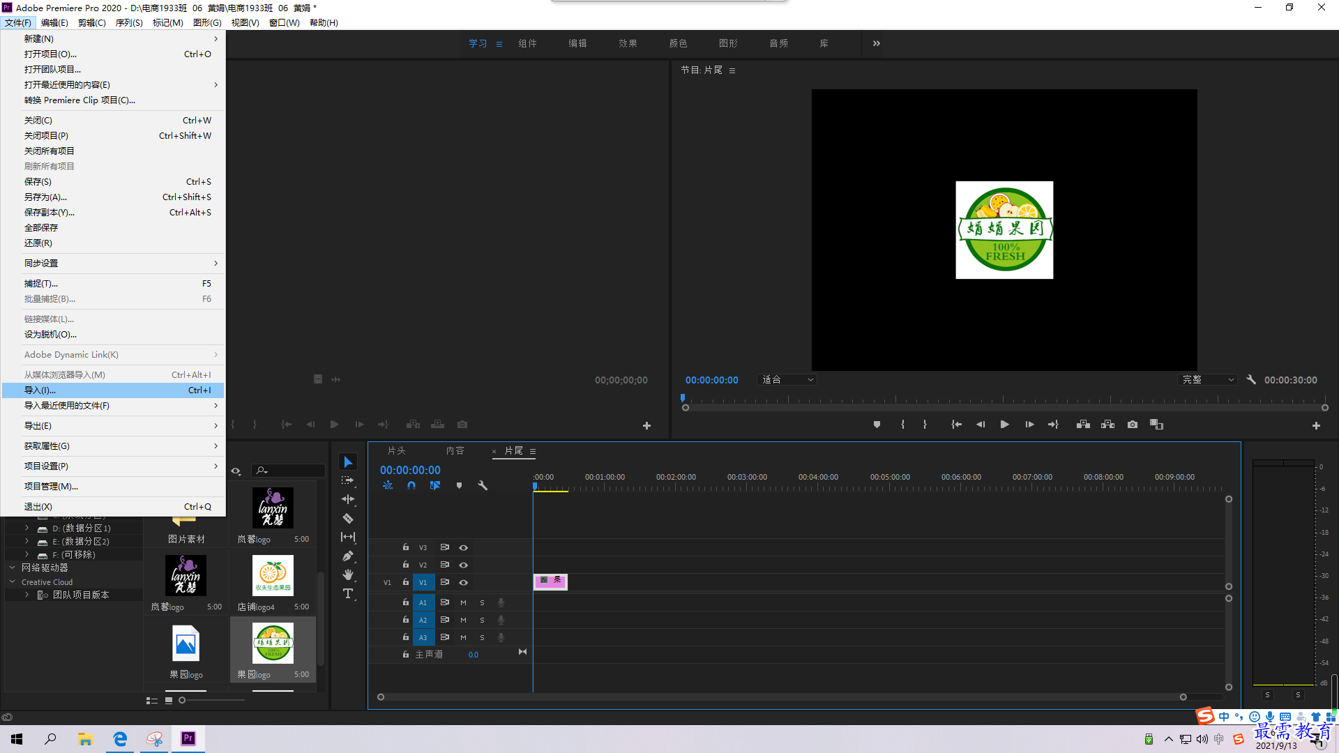1339x753 pixels.
Task: Open comparison view in program monitor
Action: click(1156, 425)
